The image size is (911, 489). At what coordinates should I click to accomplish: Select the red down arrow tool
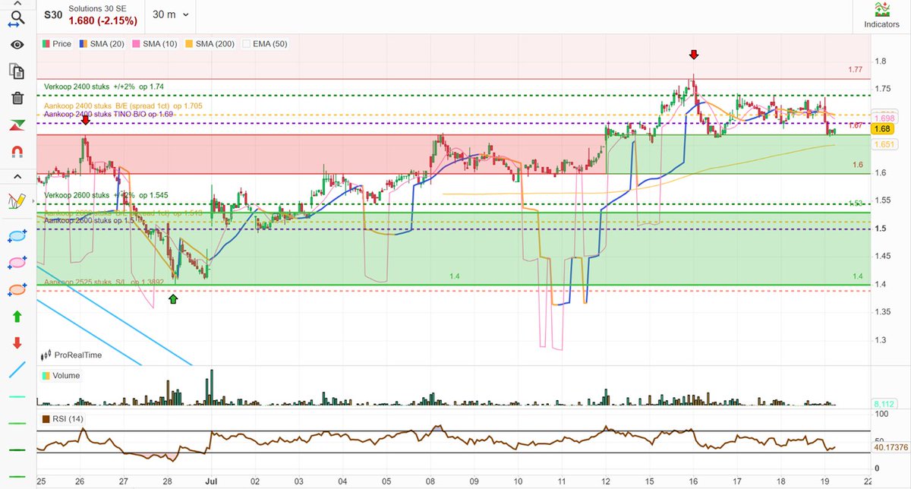point(17,343)
